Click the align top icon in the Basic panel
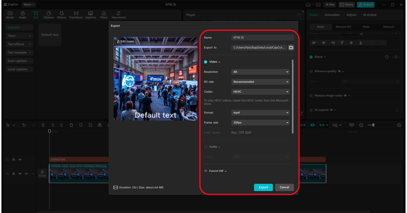This screenshot has width=407, height=213. 342,43
